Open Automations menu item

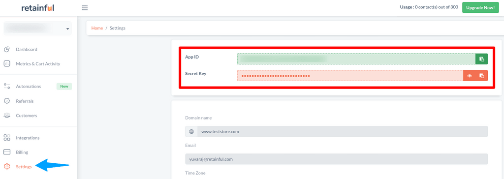[28, 87]
